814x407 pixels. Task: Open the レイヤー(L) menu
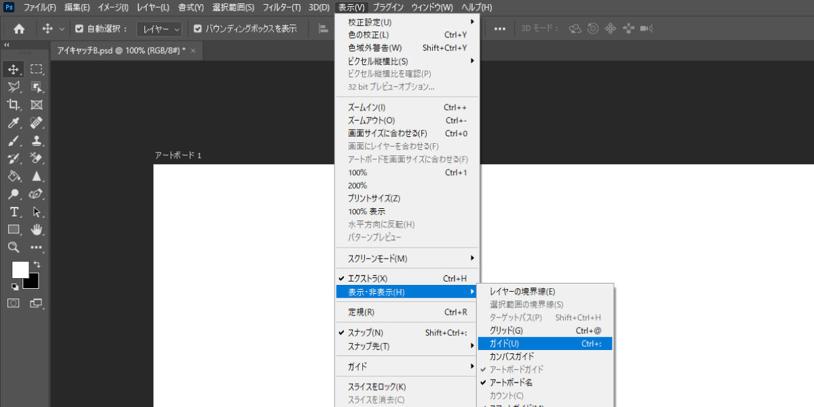(153, 7)
